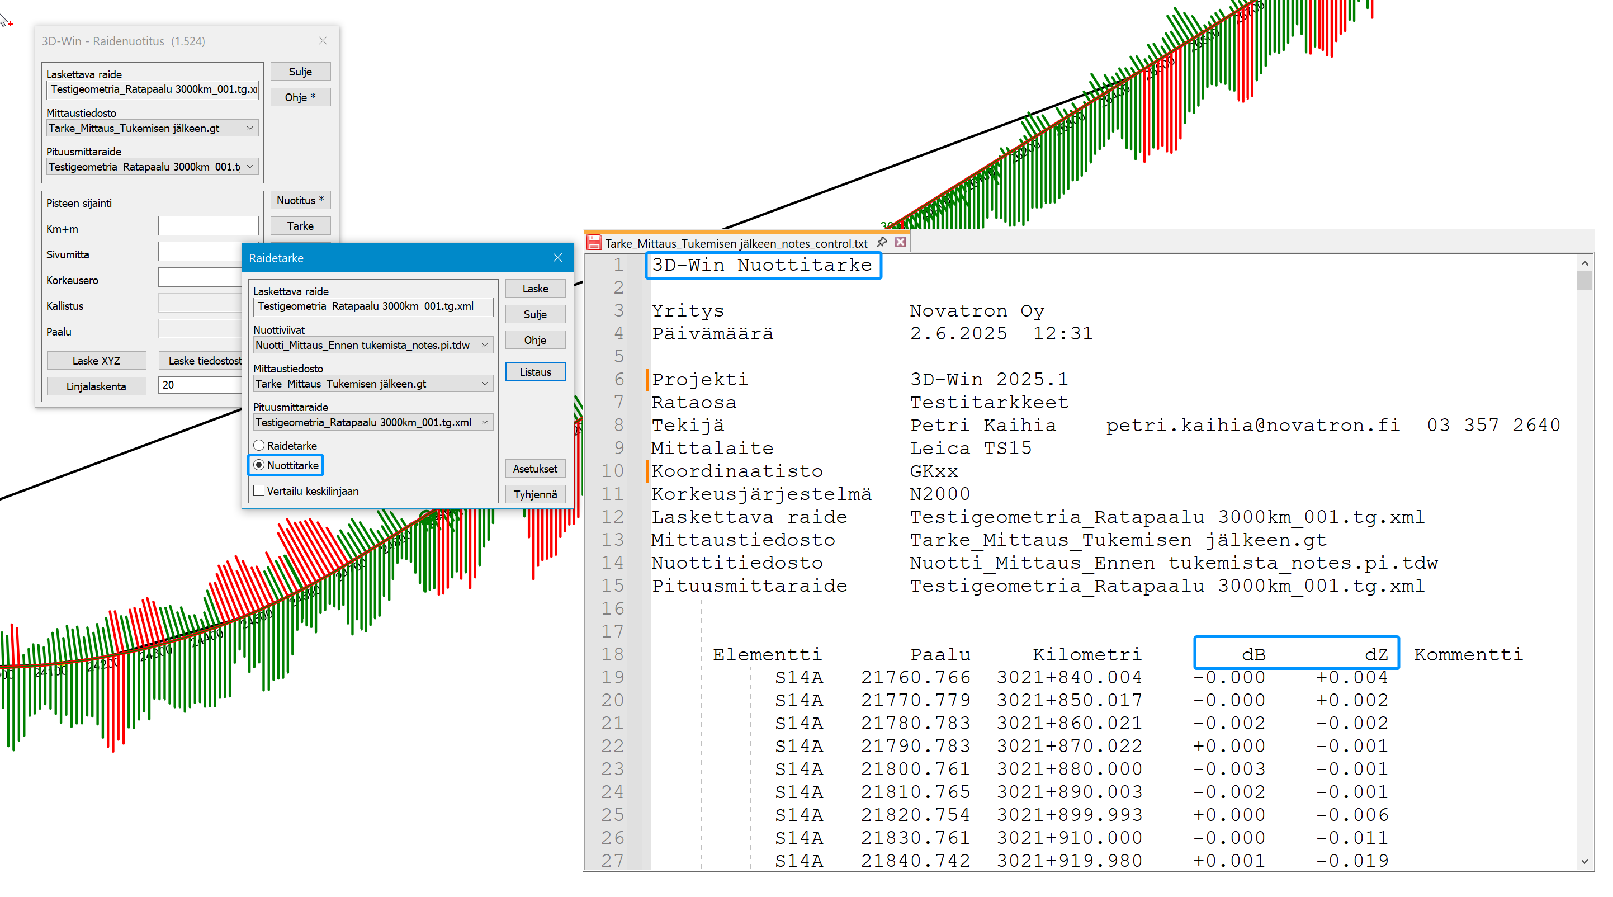Expand Pituusmittaraide dropdown in Raidenuotitus window
1613x897 pixels.
click(x=250, y=167)
